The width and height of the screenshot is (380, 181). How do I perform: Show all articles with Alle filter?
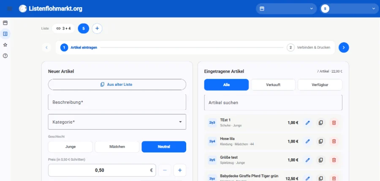point(226,85)
